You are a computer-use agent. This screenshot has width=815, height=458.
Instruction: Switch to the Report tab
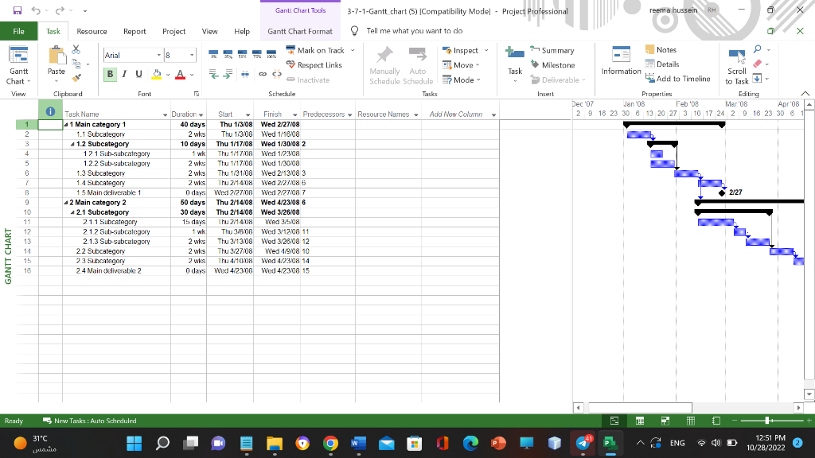point(135,31)
